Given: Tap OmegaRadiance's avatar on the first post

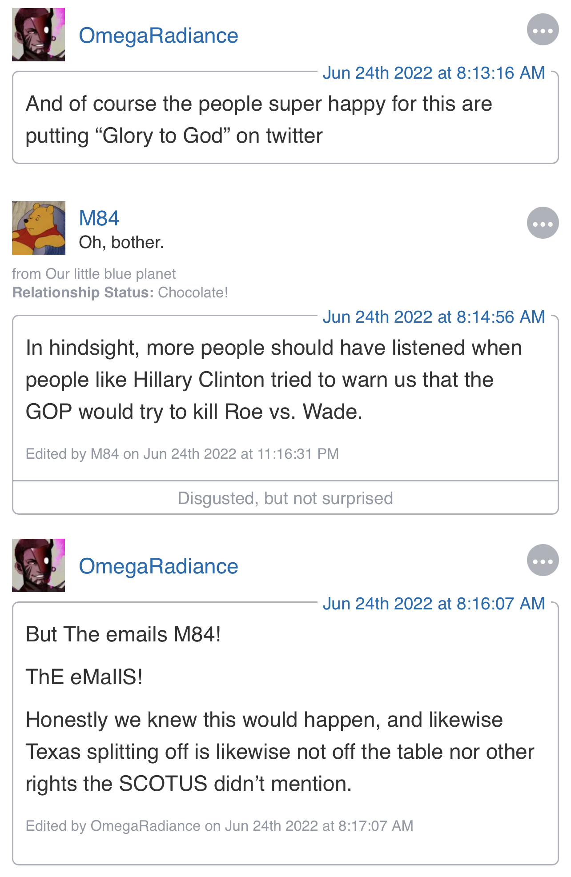Looking at the screenshot, I should click(38, 35).
